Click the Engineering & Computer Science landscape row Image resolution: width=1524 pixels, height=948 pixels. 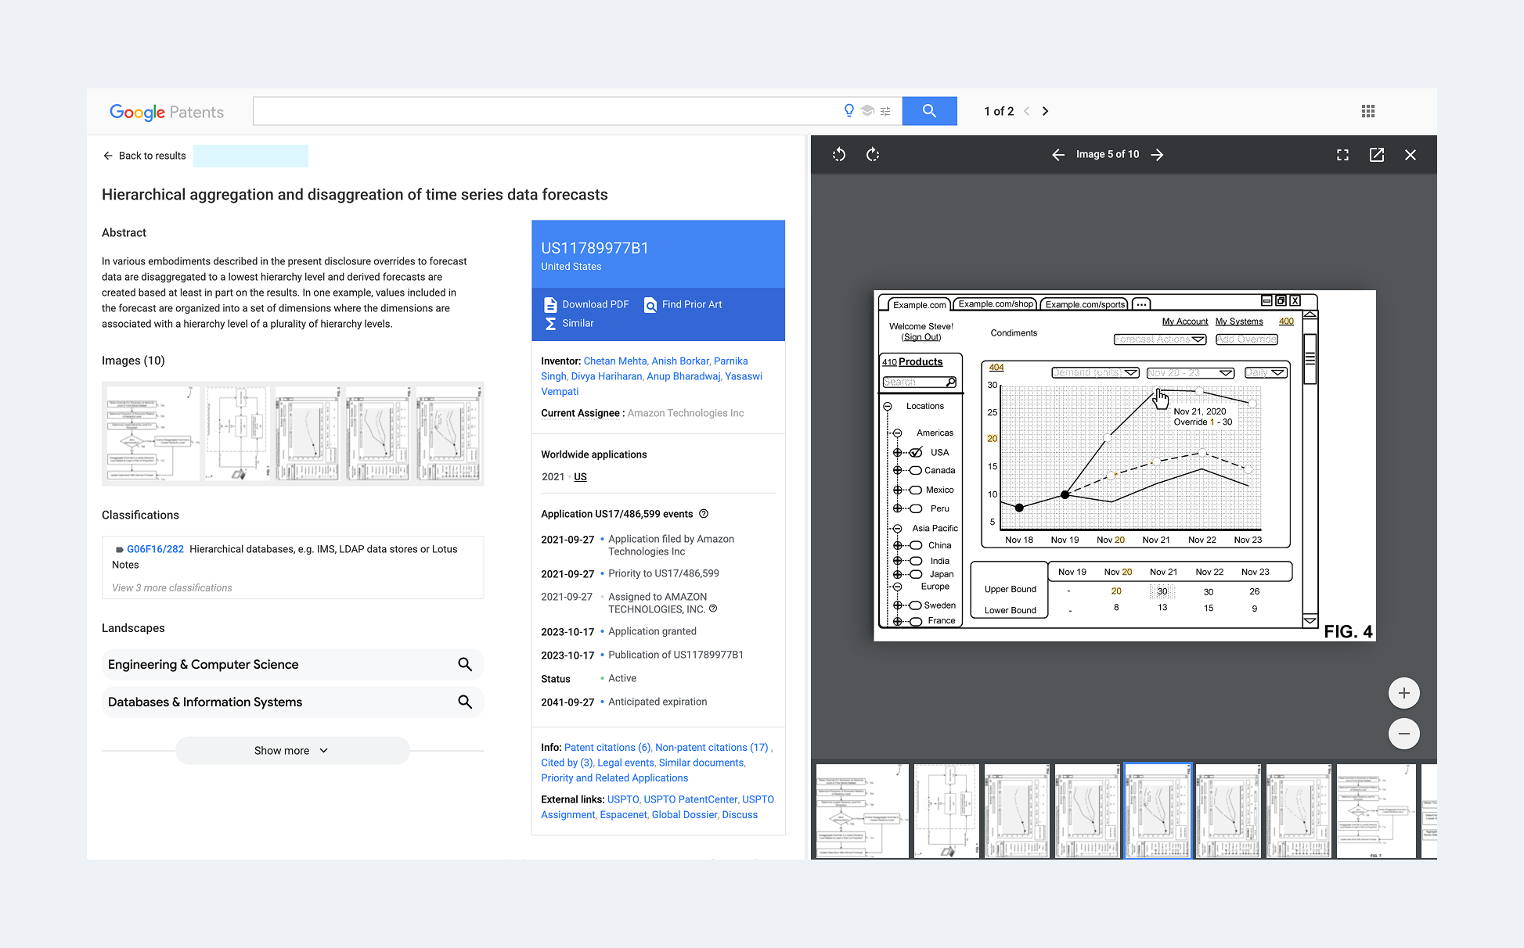coord(292,664)
